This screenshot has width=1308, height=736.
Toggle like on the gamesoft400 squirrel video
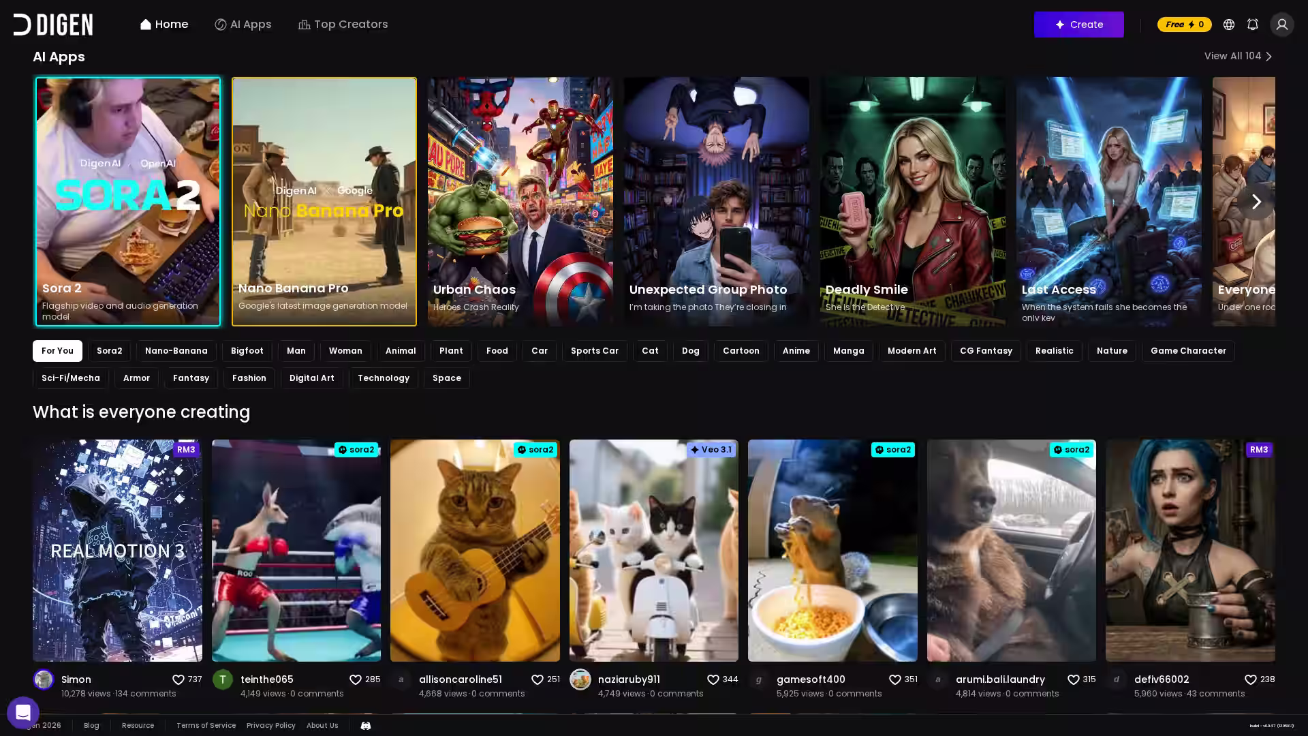(894, 679)
